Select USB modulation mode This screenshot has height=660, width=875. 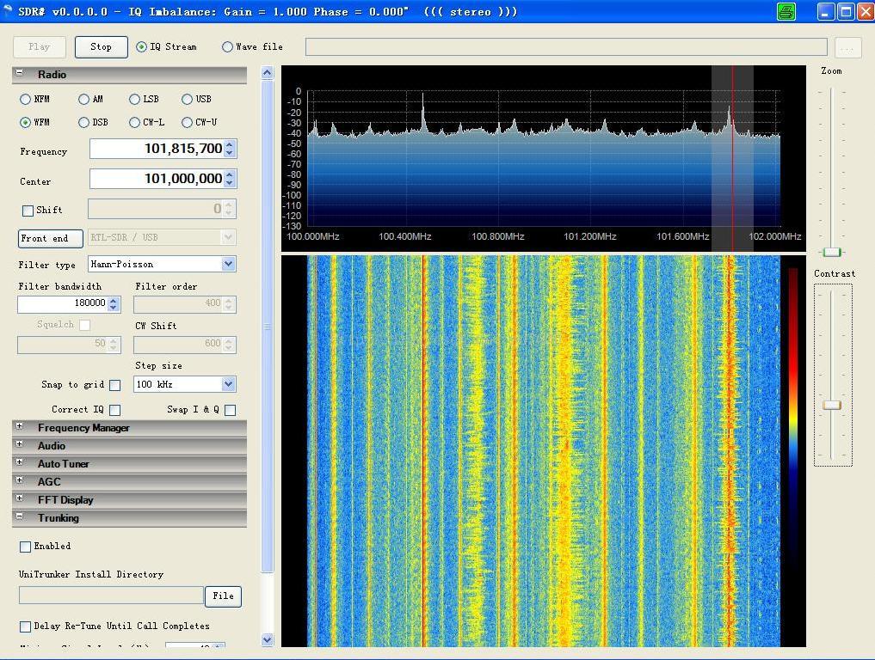(x=187, y=99)
